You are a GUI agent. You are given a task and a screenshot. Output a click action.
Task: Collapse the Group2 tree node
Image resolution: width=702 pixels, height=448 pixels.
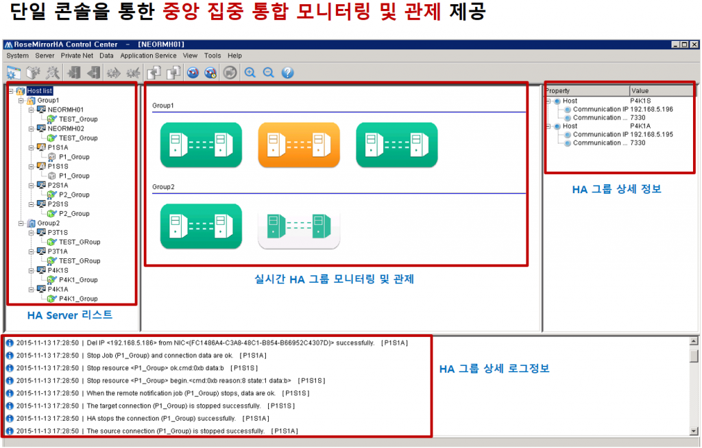pyautogui.click(x=21, y=223)
